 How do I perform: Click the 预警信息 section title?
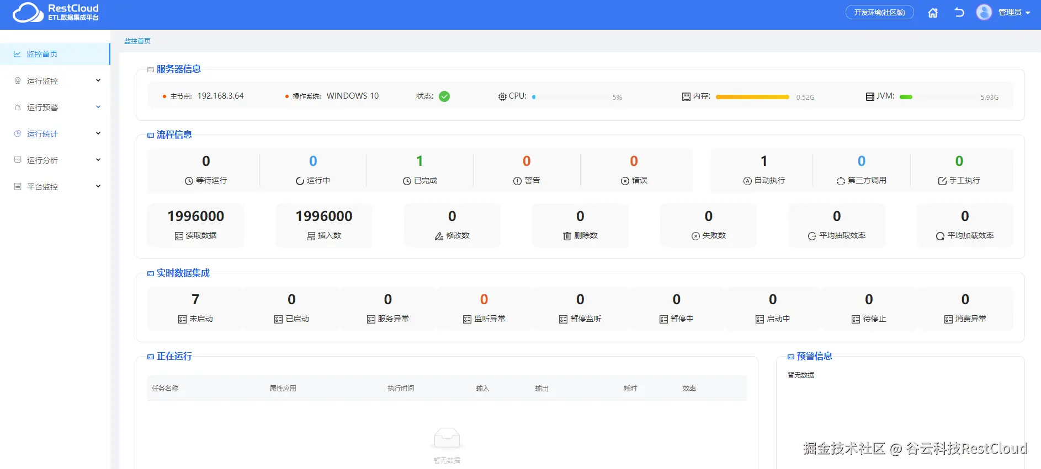(814, 356)
